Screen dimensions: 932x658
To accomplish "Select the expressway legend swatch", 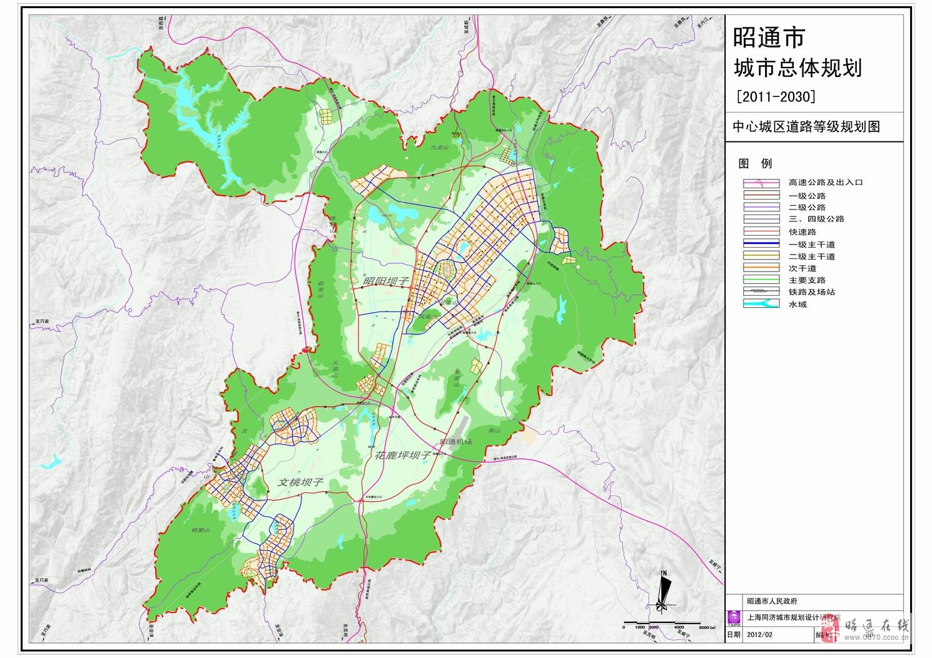I will (761, 183).
